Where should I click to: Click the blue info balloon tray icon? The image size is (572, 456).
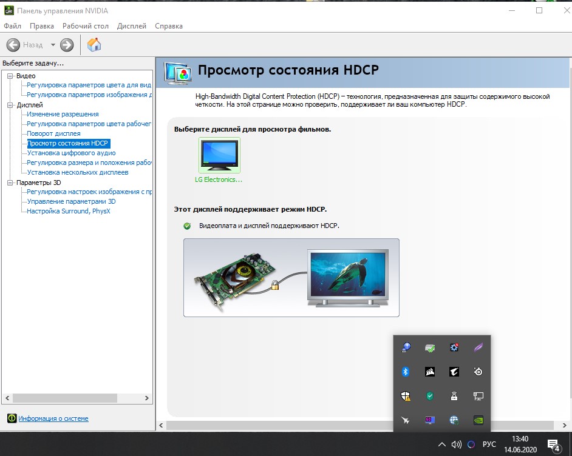406,347
